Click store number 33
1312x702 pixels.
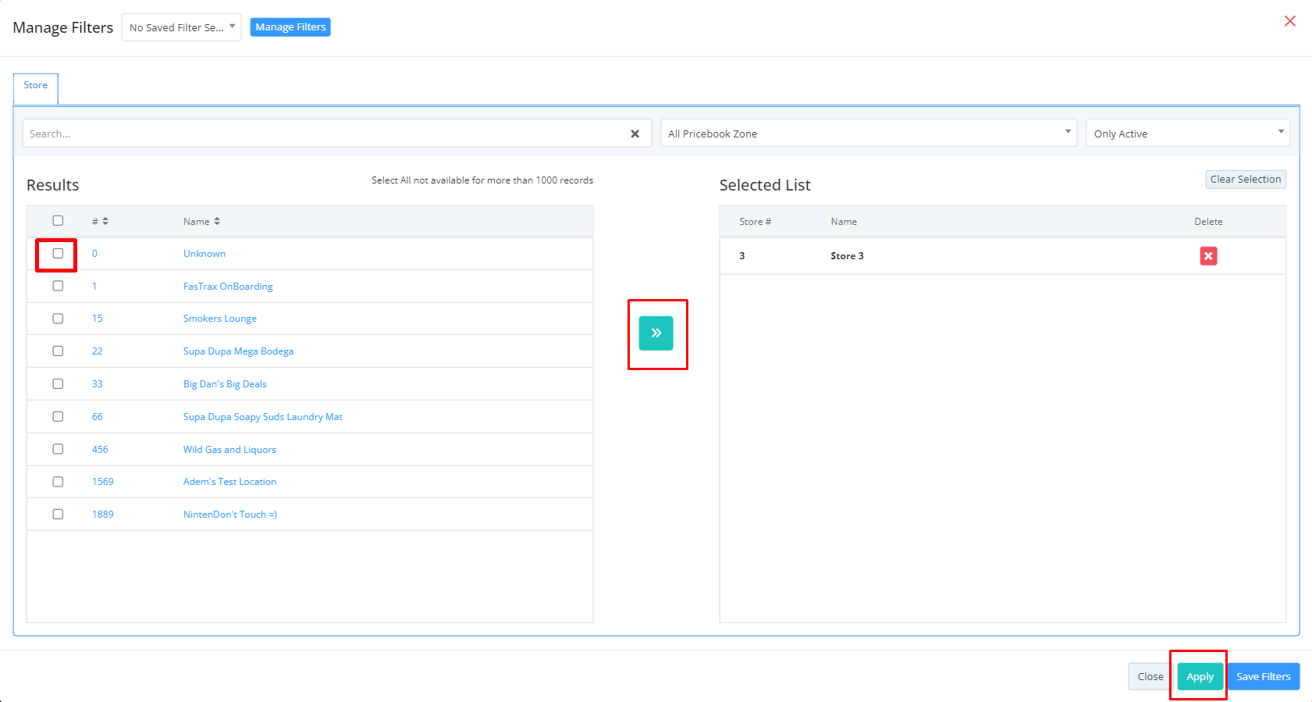tap(98, 384)
